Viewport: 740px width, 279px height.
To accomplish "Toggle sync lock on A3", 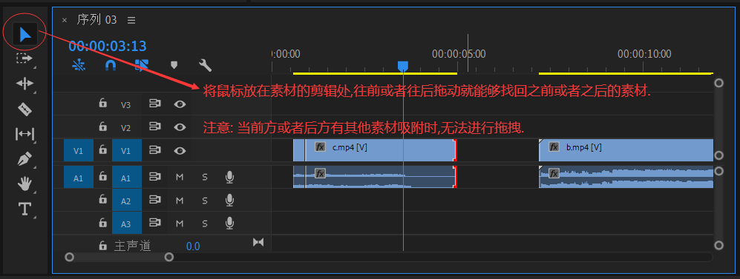I will [155, 223].
